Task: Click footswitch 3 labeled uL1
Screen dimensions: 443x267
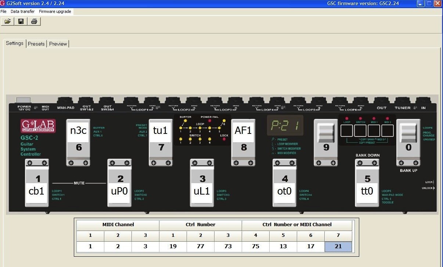Action: coord(202,183)
